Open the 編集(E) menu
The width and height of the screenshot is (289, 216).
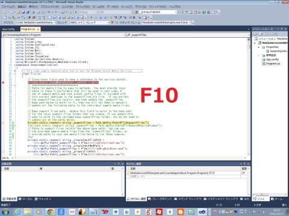(x=22, y=7)
